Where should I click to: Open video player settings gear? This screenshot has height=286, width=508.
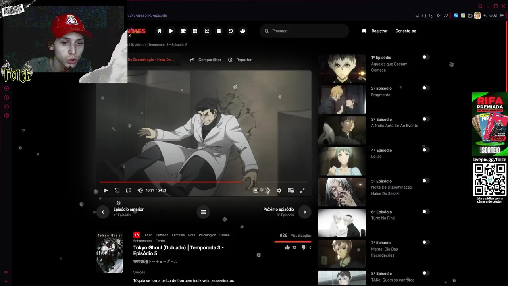click(279, 191)
